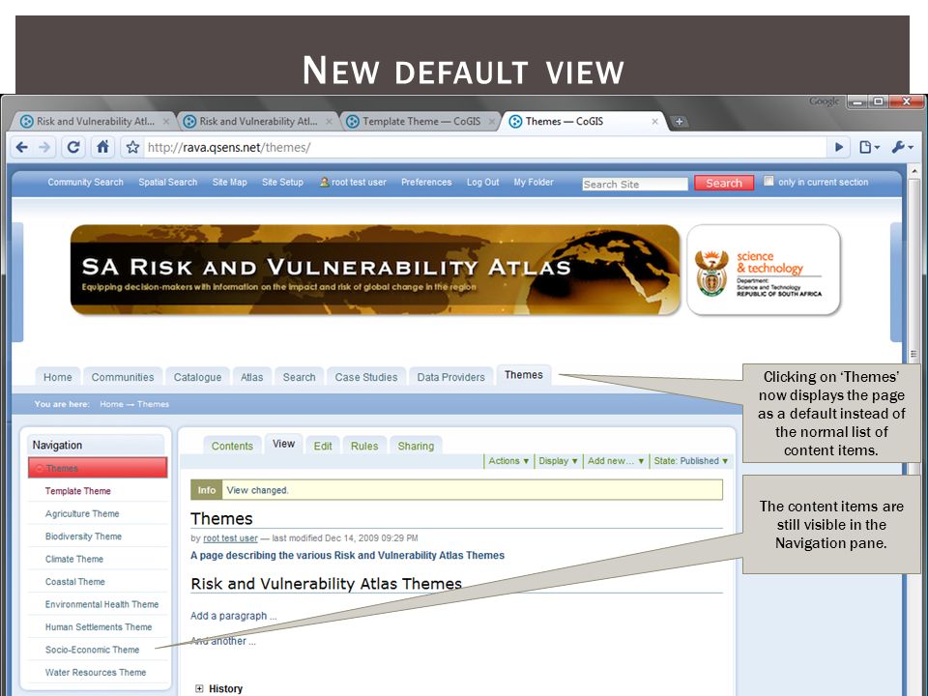Image resolution: width=928 pixels, height=696 pixels.
Task: Open Agriculture Theme in Navigation
Action: [x=81, y=513]
